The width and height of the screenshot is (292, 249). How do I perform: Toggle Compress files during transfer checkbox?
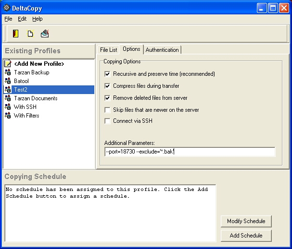click(x=107, y=86)
